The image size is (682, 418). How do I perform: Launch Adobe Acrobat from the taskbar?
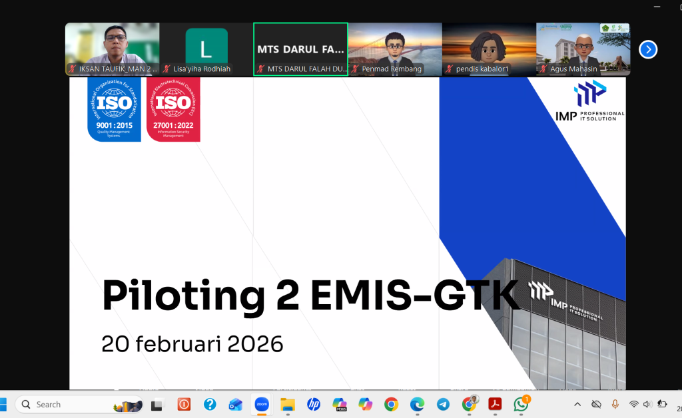tap(495, 404)
